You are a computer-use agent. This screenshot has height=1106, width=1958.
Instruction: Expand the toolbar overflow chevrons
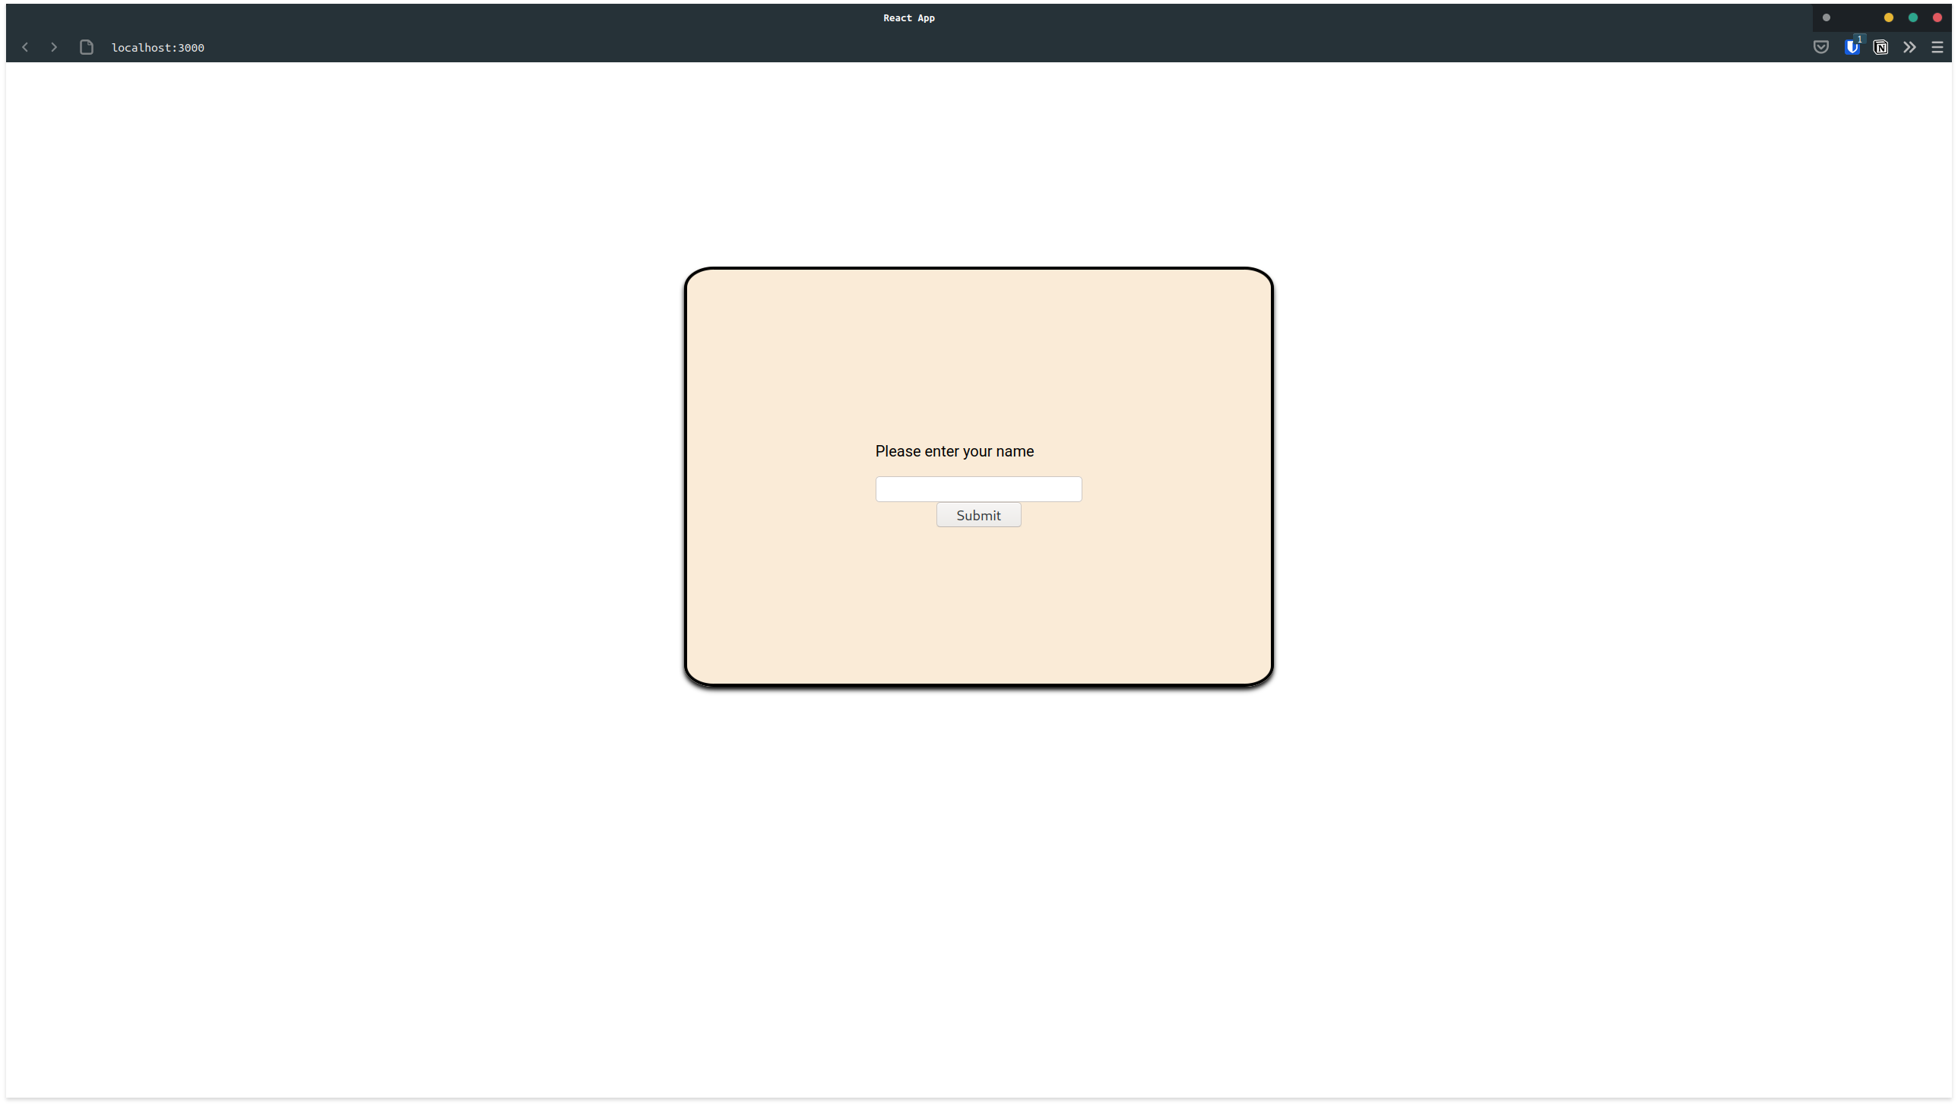[x=1909, y=47]
